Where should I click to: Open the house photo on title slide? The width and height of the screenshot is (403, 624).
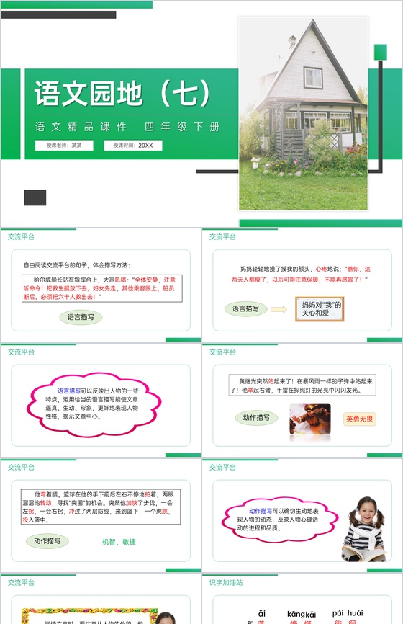pos(303,113)
